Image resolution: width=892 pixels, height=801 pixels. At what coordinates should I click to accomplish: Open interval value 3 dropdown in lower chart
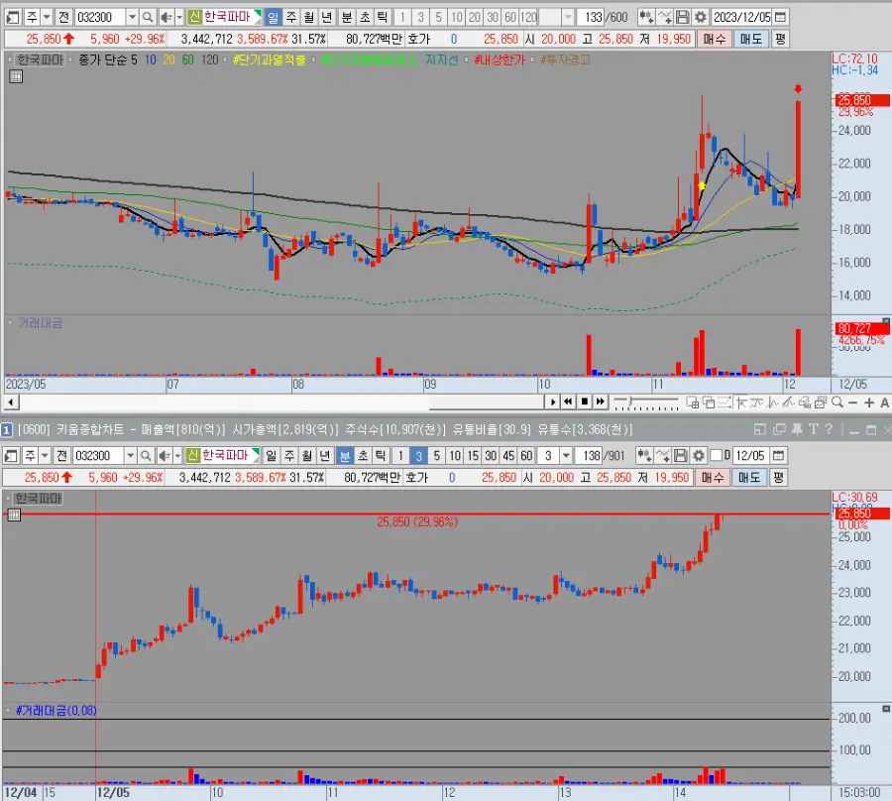(x=566, y=456)
